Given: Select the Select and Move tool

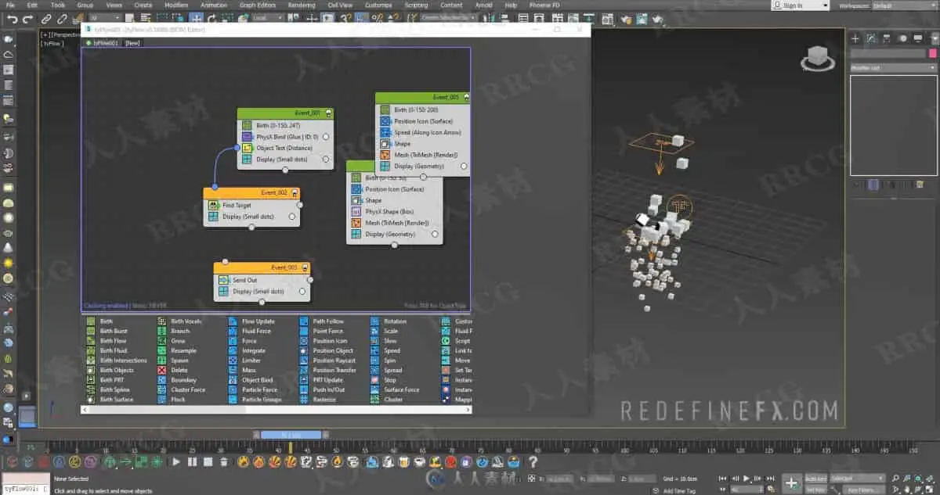Looking at the screenshot, I should 197,18.
